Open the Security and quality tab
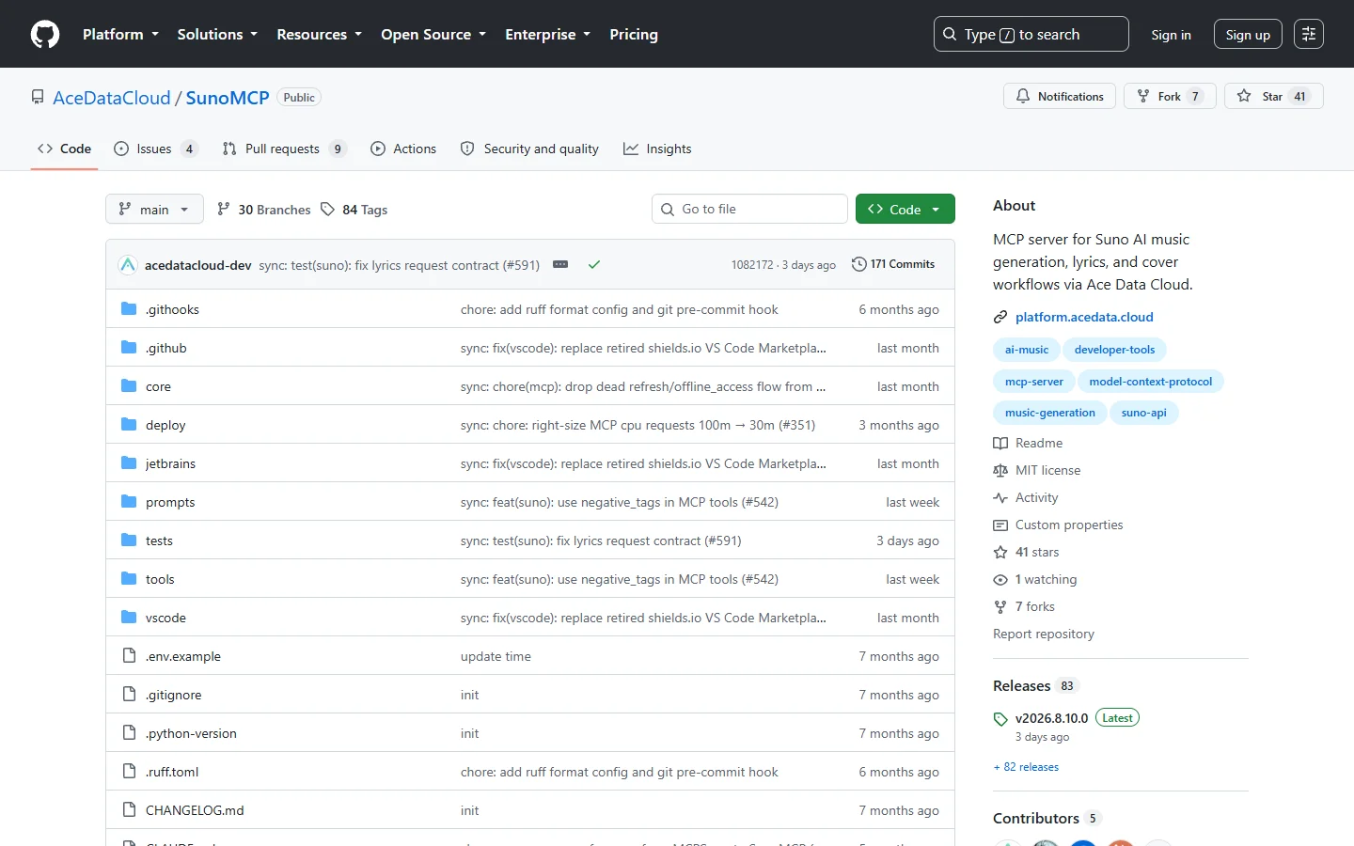1354x846 pixels. [x=529, y=149]
